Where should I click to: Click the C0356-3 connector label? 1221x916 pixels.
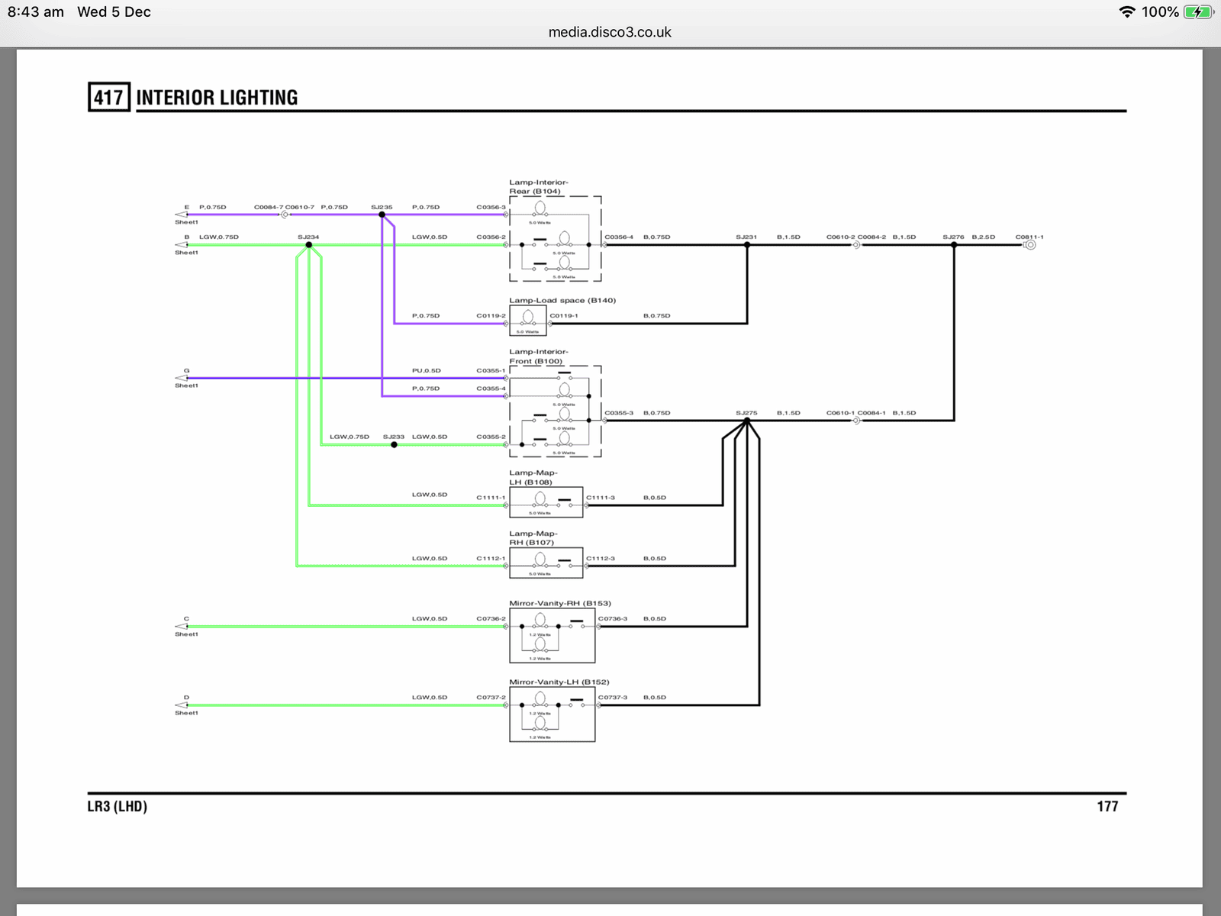(x=491, y=207)
